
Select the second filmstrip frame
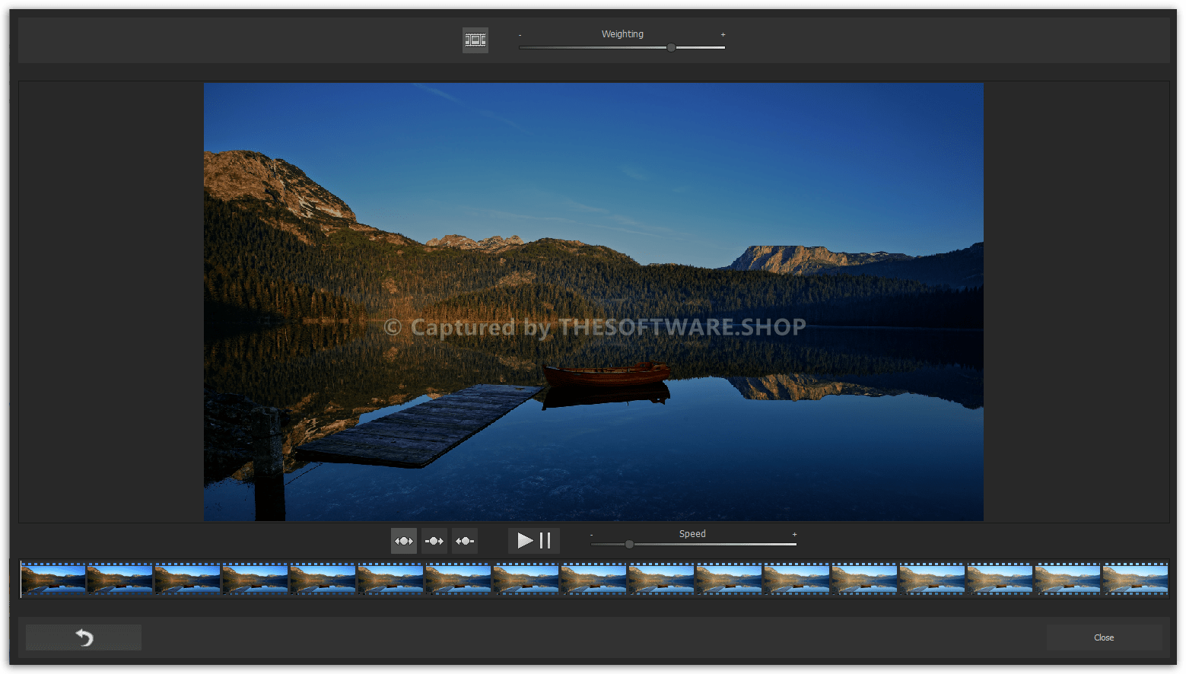[120, 580]
